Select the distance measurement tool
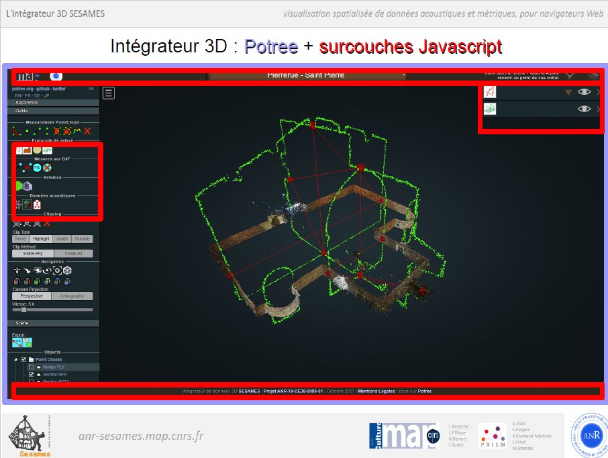Screen dimensions: 608x458 [37, 131]
